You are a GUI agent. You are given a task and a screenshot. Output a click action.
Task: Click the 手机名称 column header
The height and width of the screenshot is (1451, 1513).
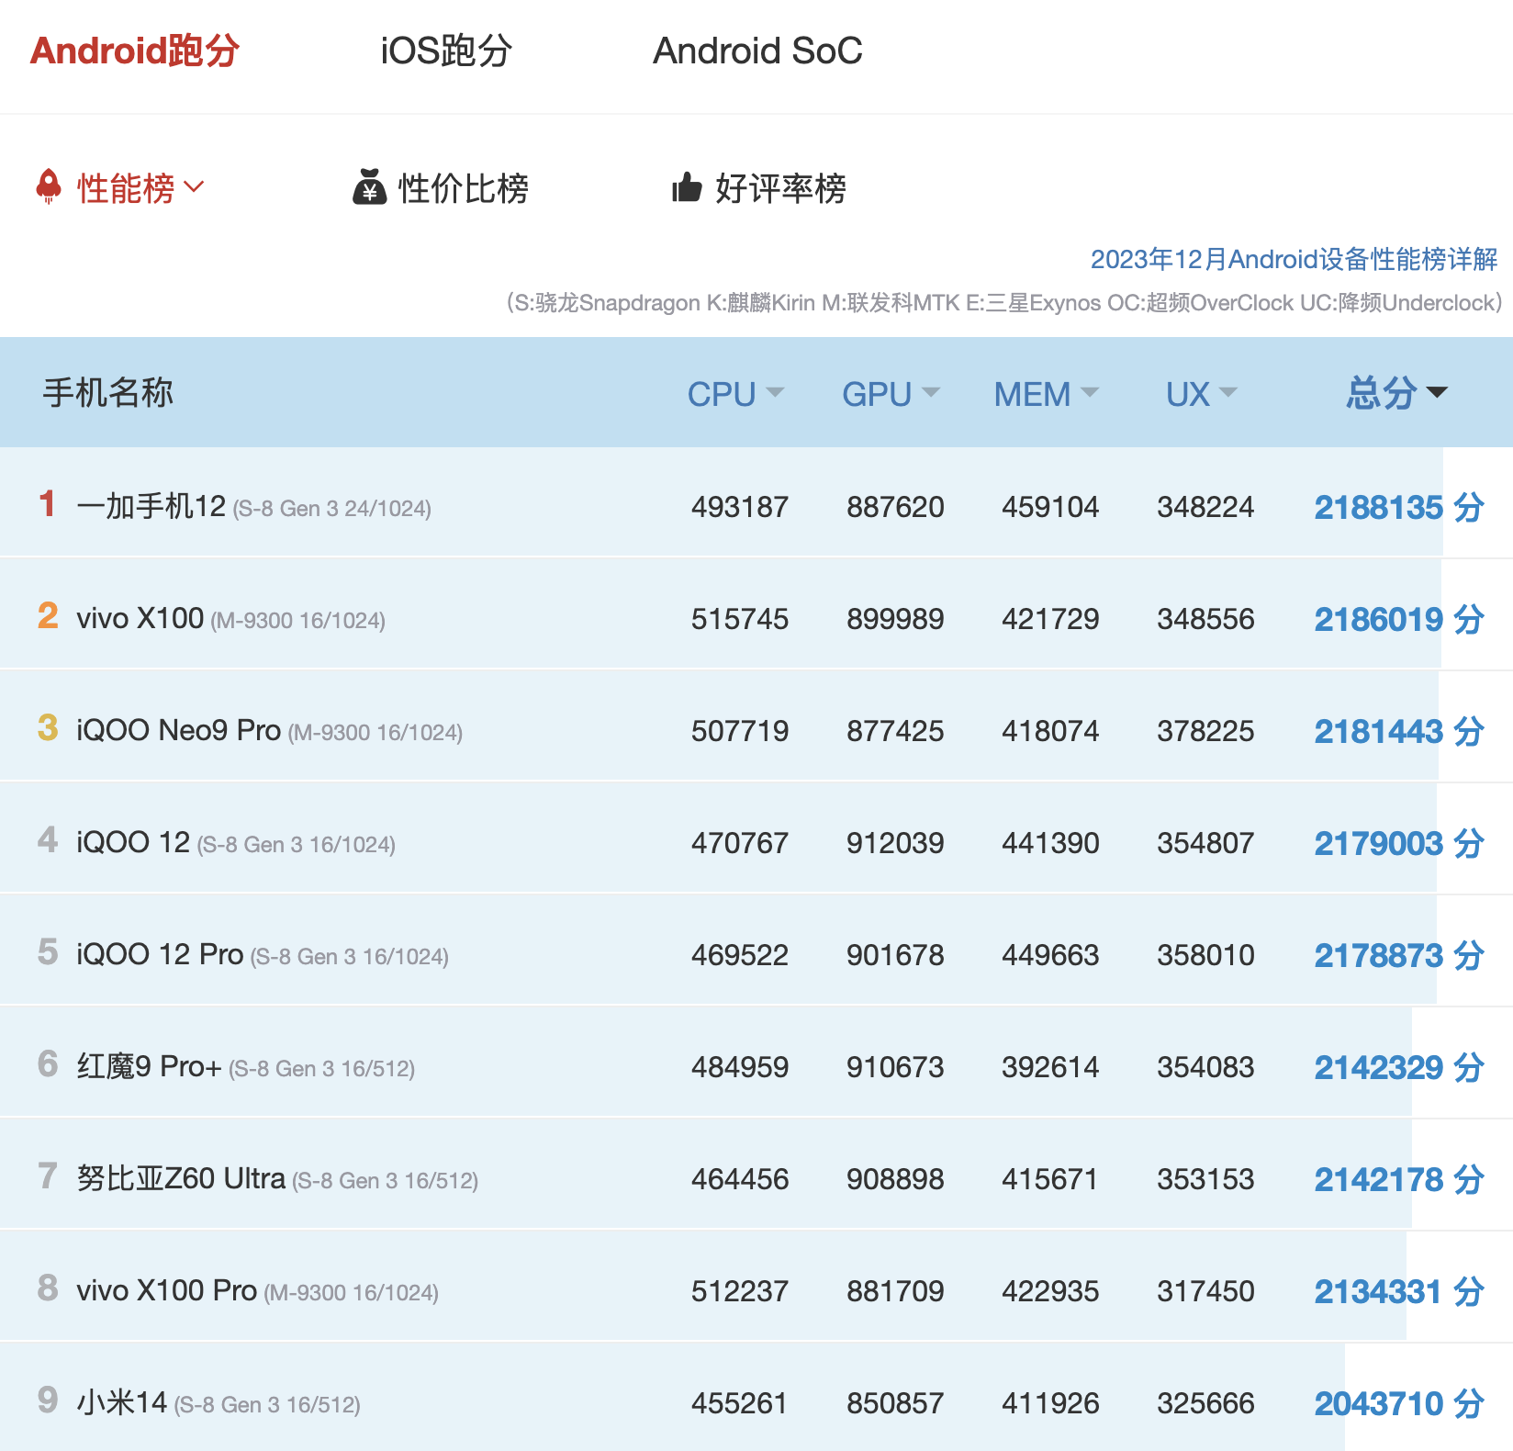pos(108,392)
